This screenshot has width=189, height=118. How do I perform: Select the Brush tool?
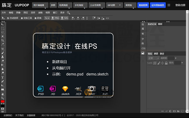[3, 53]
